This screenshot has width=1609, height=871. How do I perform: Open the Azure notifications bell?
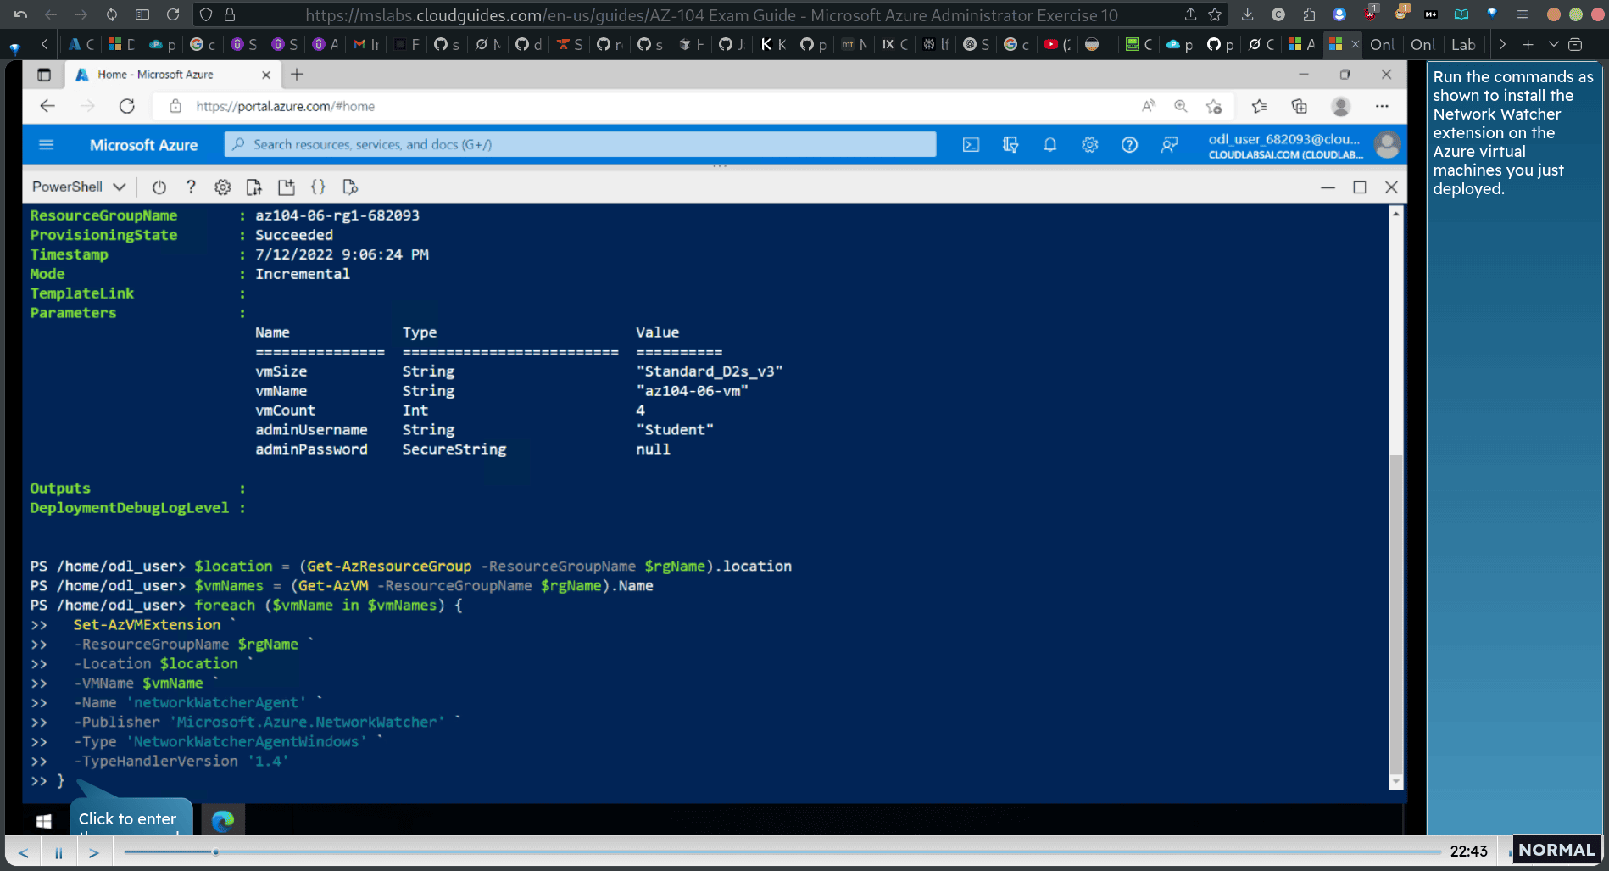(1049, 145)
